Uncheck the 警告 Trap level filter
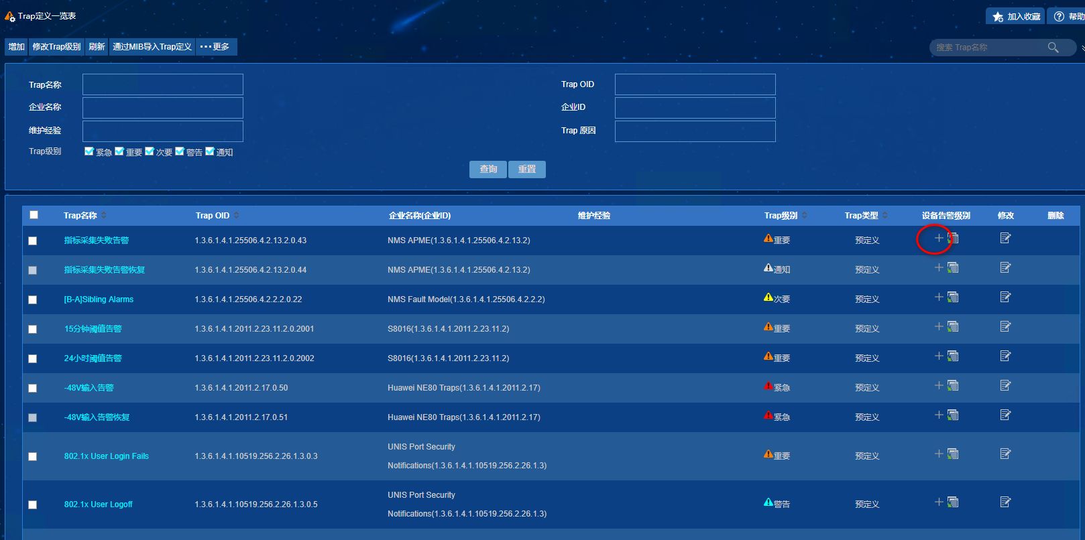 pyautogui.click(x=180, y=151)
